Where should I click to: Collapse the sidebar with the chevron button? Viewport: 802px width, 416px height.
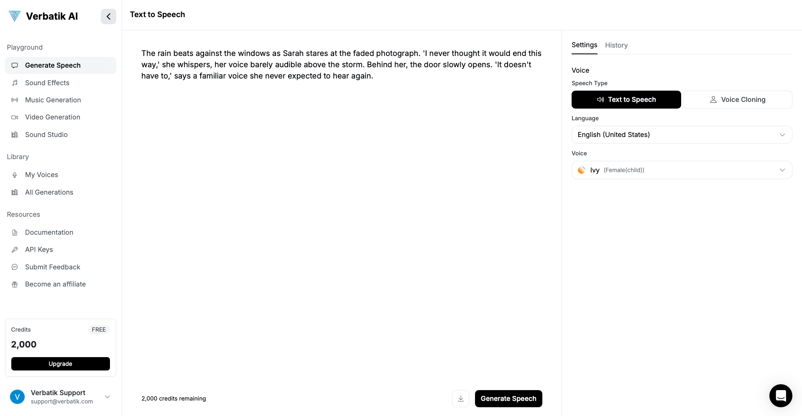click(x=108, y=17)
